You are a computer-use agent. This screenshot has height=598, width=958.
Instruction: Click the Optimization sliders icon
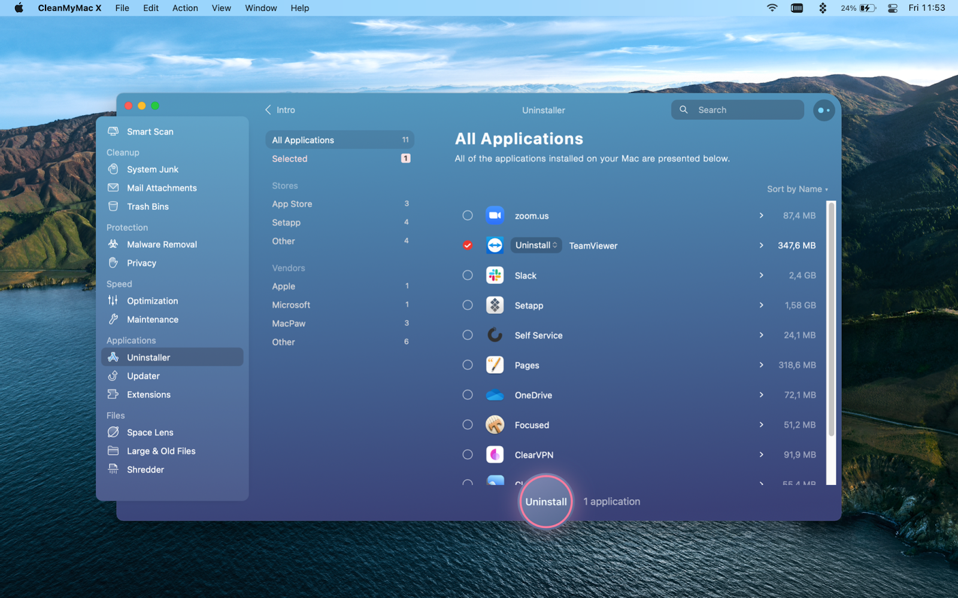click(x=113, y=301)
